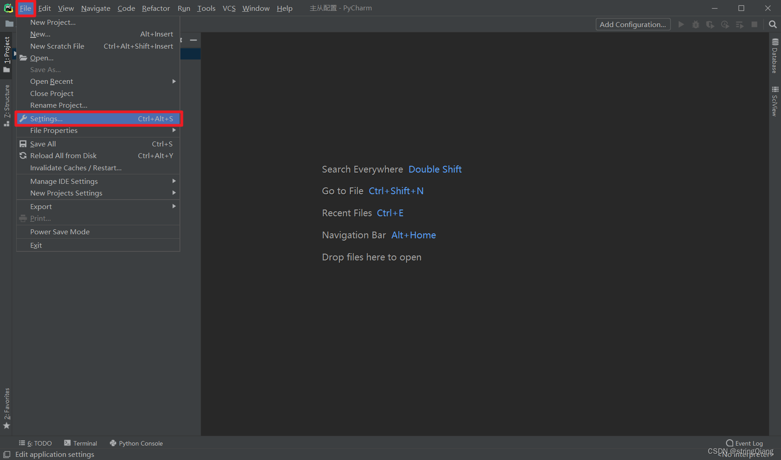Open the Python Console tool window
The width and height of the screenshot is (781, 460).
(136, 443)
